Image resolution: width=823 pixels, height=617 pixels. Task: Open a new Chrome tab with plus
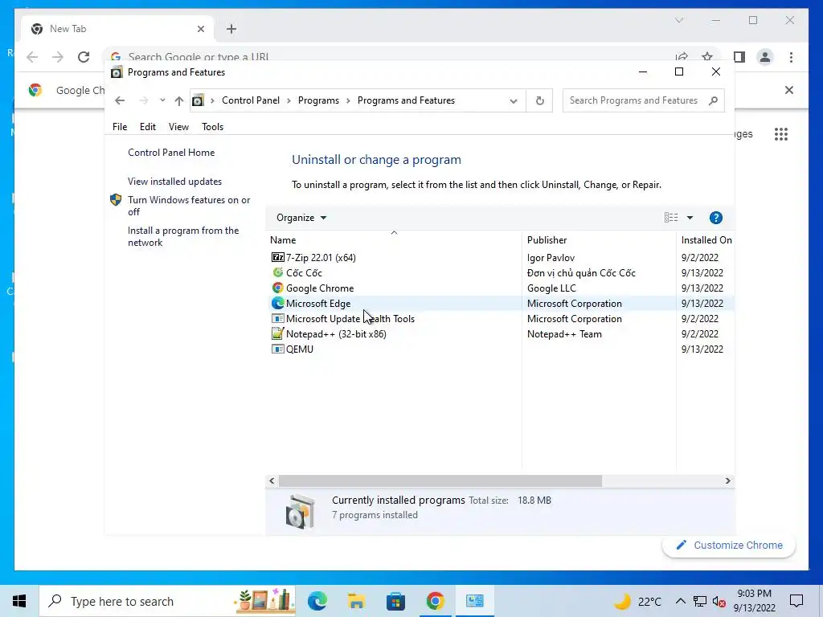coord(231,29)
